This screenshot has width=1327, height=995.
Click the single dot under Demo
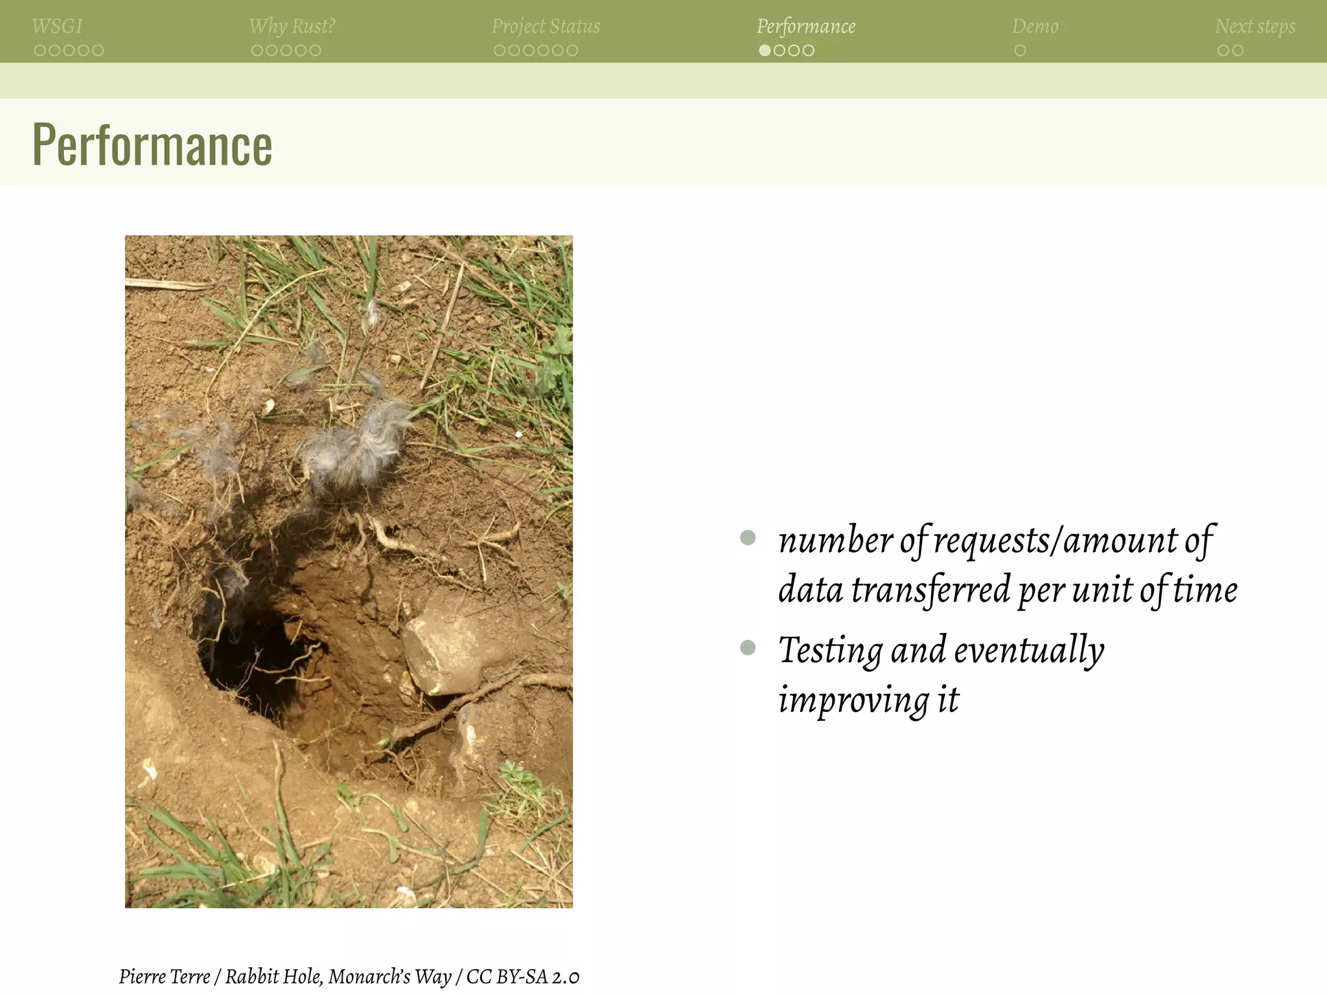click(x=1020, y=51)
